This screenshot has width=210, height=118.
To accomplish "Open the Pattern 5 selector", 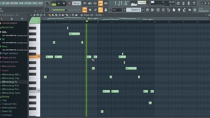I will (134, 10).
